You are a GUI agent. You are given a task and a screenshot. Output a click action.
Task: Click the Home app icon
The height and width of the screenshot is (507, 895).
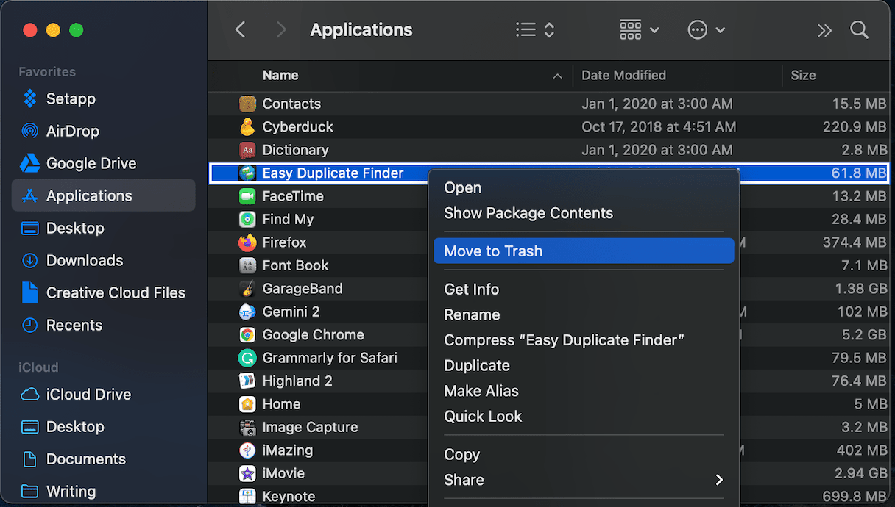click(x=247, y=404)
